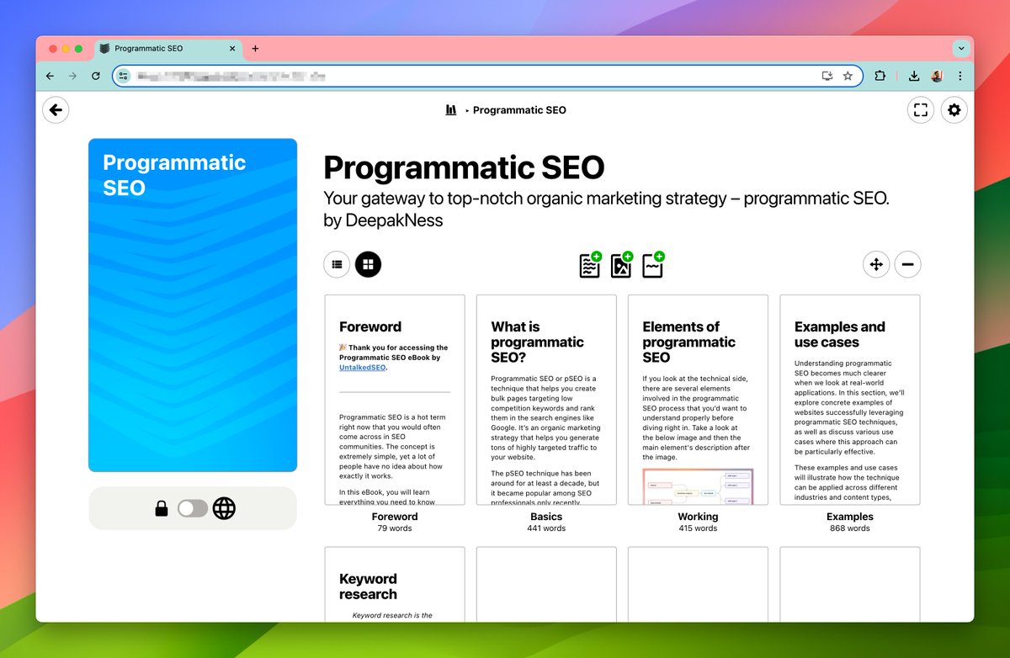Click the small image inside Elements card
The image size is (1010, 658).
click(698, 486)
